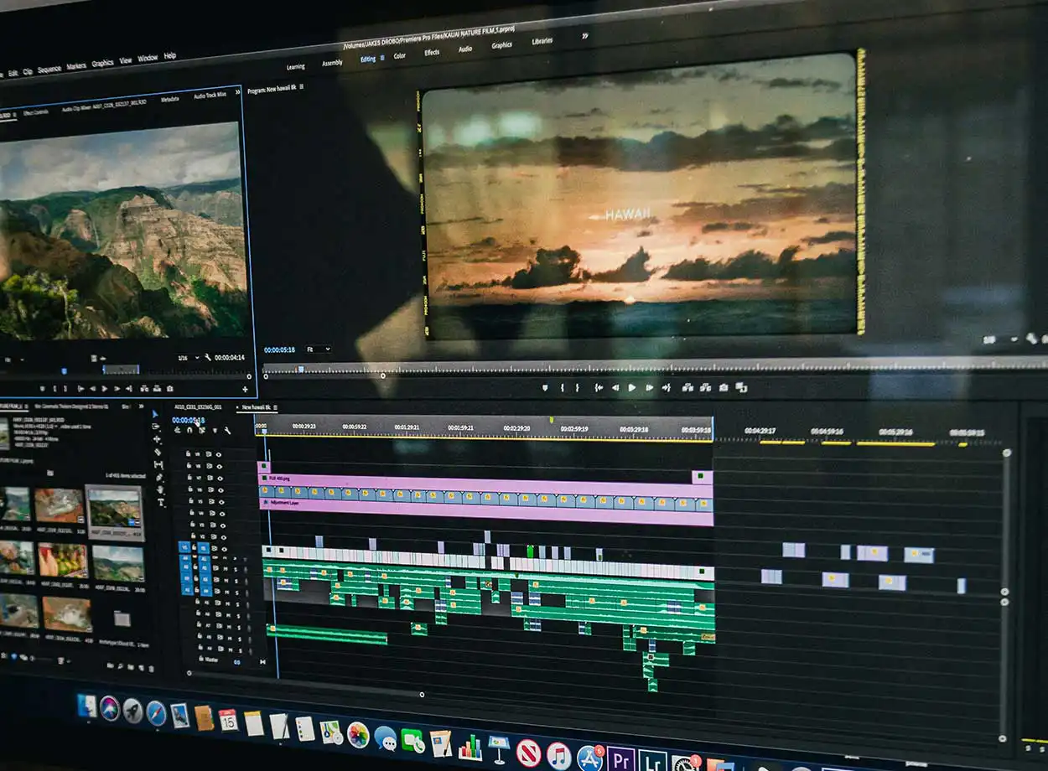Click Export Frame camera icon
This screenshot has width=1048, height=771.
(x=723, y=388)
